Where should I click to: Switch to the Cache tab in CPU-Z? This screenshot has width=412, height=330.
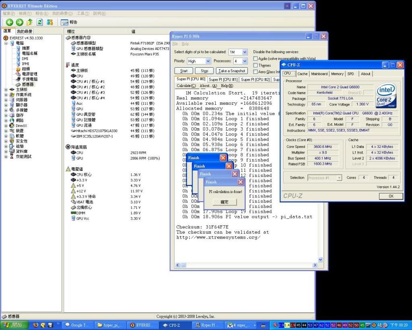tap(302, 74)
